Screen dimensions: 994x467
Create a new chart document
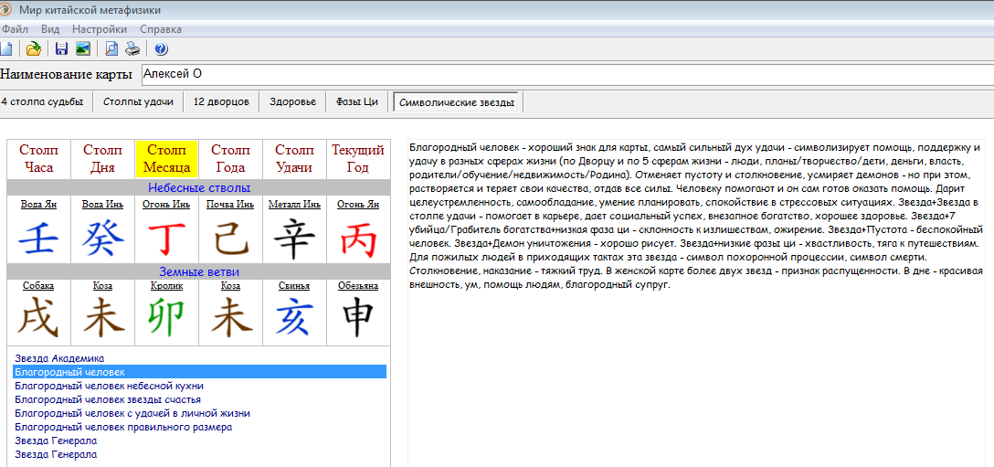click(5, 48)
